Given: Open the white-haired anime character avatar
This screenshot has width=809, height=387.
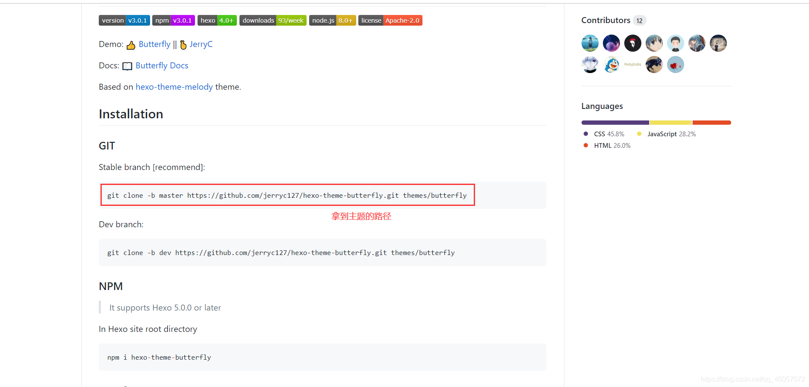Looking at the screenshot, I should (590, 64).
